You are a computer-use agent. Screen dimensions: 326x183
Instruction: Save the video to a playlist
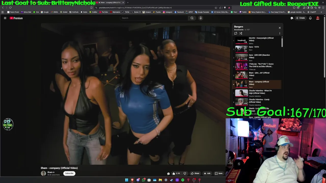[219, 173]
